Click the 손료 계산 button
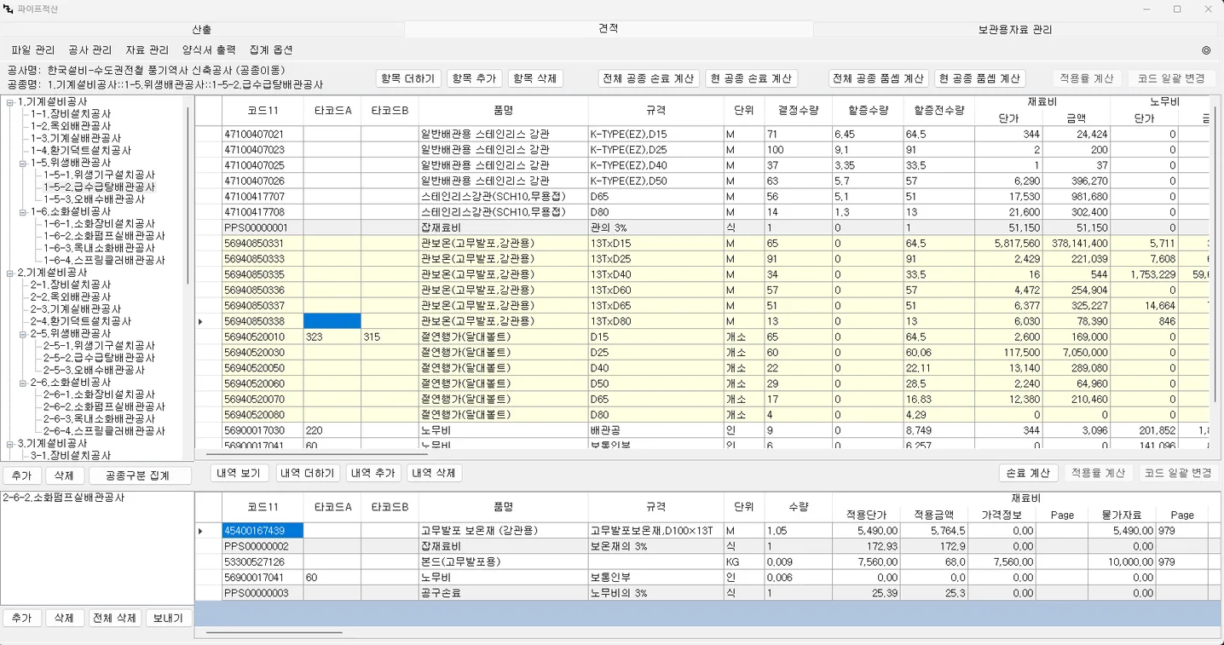 point(1028,473)
